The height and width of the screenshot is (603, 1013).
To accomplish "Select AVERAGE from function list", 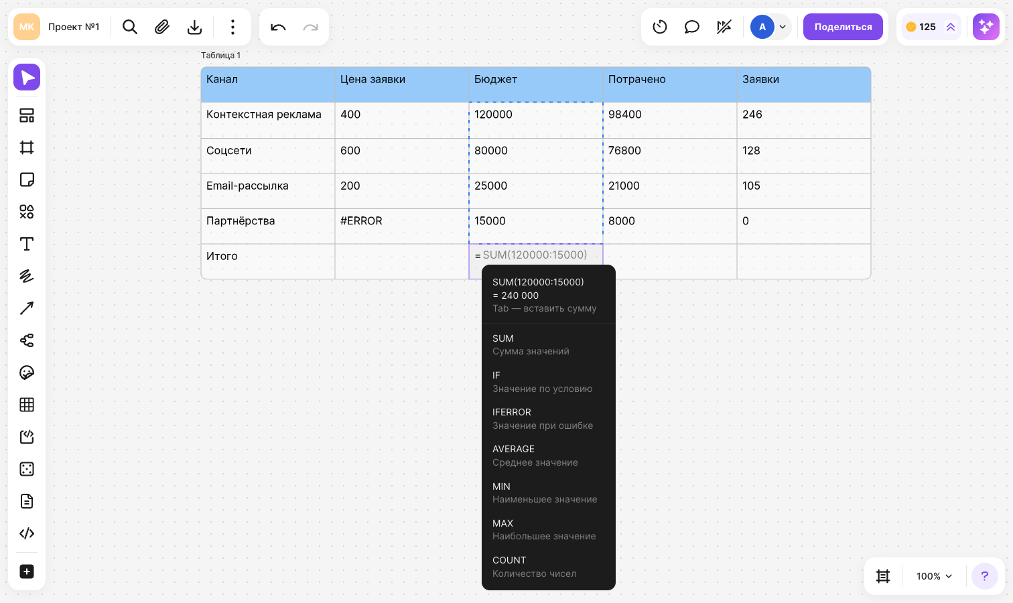I will [549, 456].
